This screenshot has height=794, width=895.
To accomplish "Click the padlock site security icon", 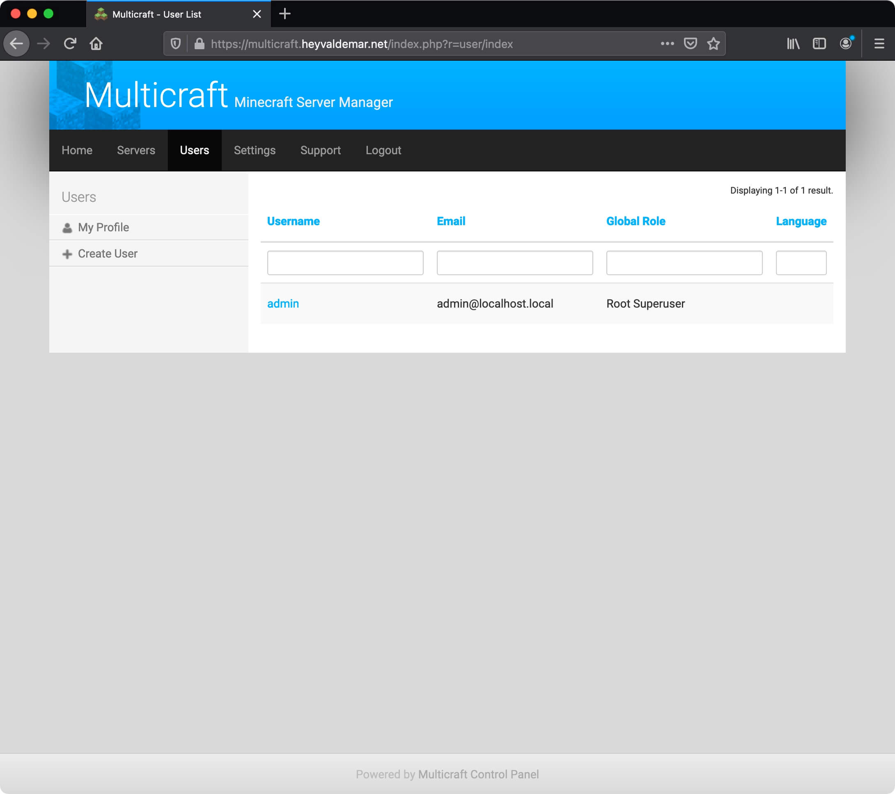I will tap(199, 44).
